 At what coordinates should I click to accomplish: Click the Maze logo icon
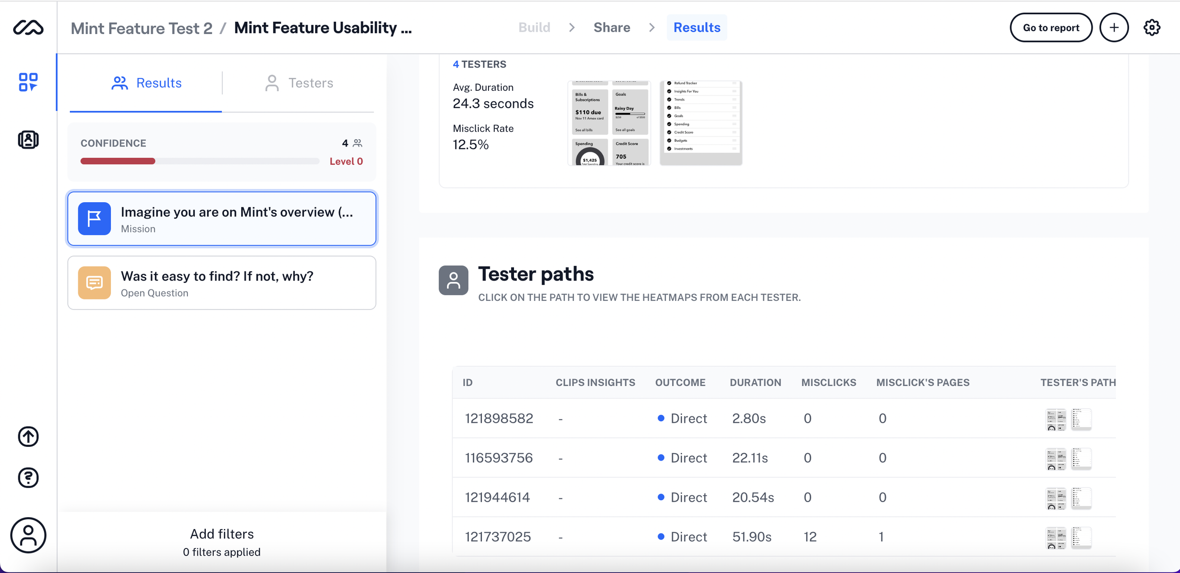[x=28, y=28]
